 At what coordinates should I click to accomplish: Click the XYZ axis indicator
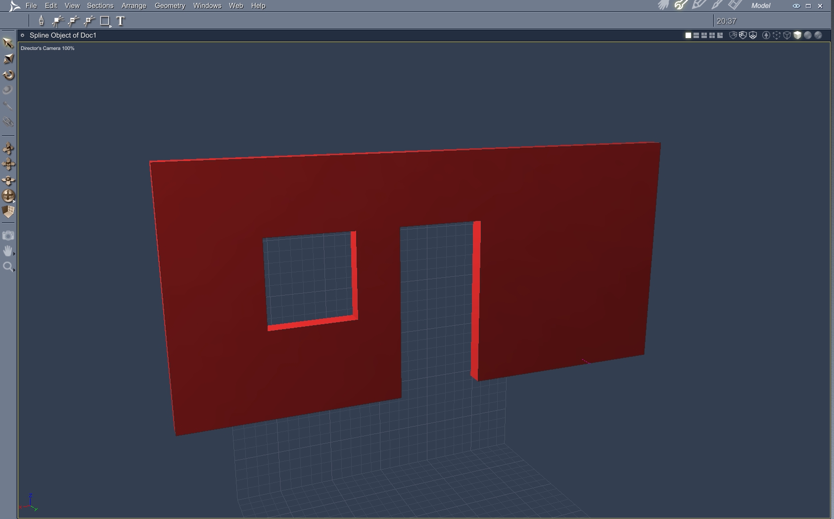[29, 503]
